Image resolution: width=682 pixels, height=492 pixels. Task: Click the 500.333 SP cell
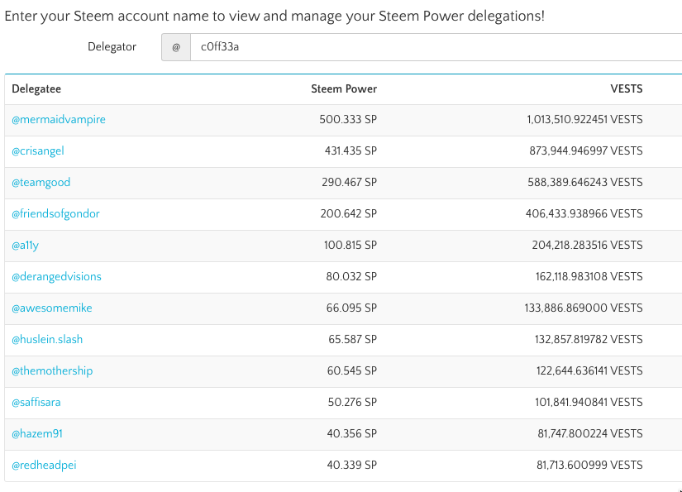pyautogui.click(x=348, y=120)
